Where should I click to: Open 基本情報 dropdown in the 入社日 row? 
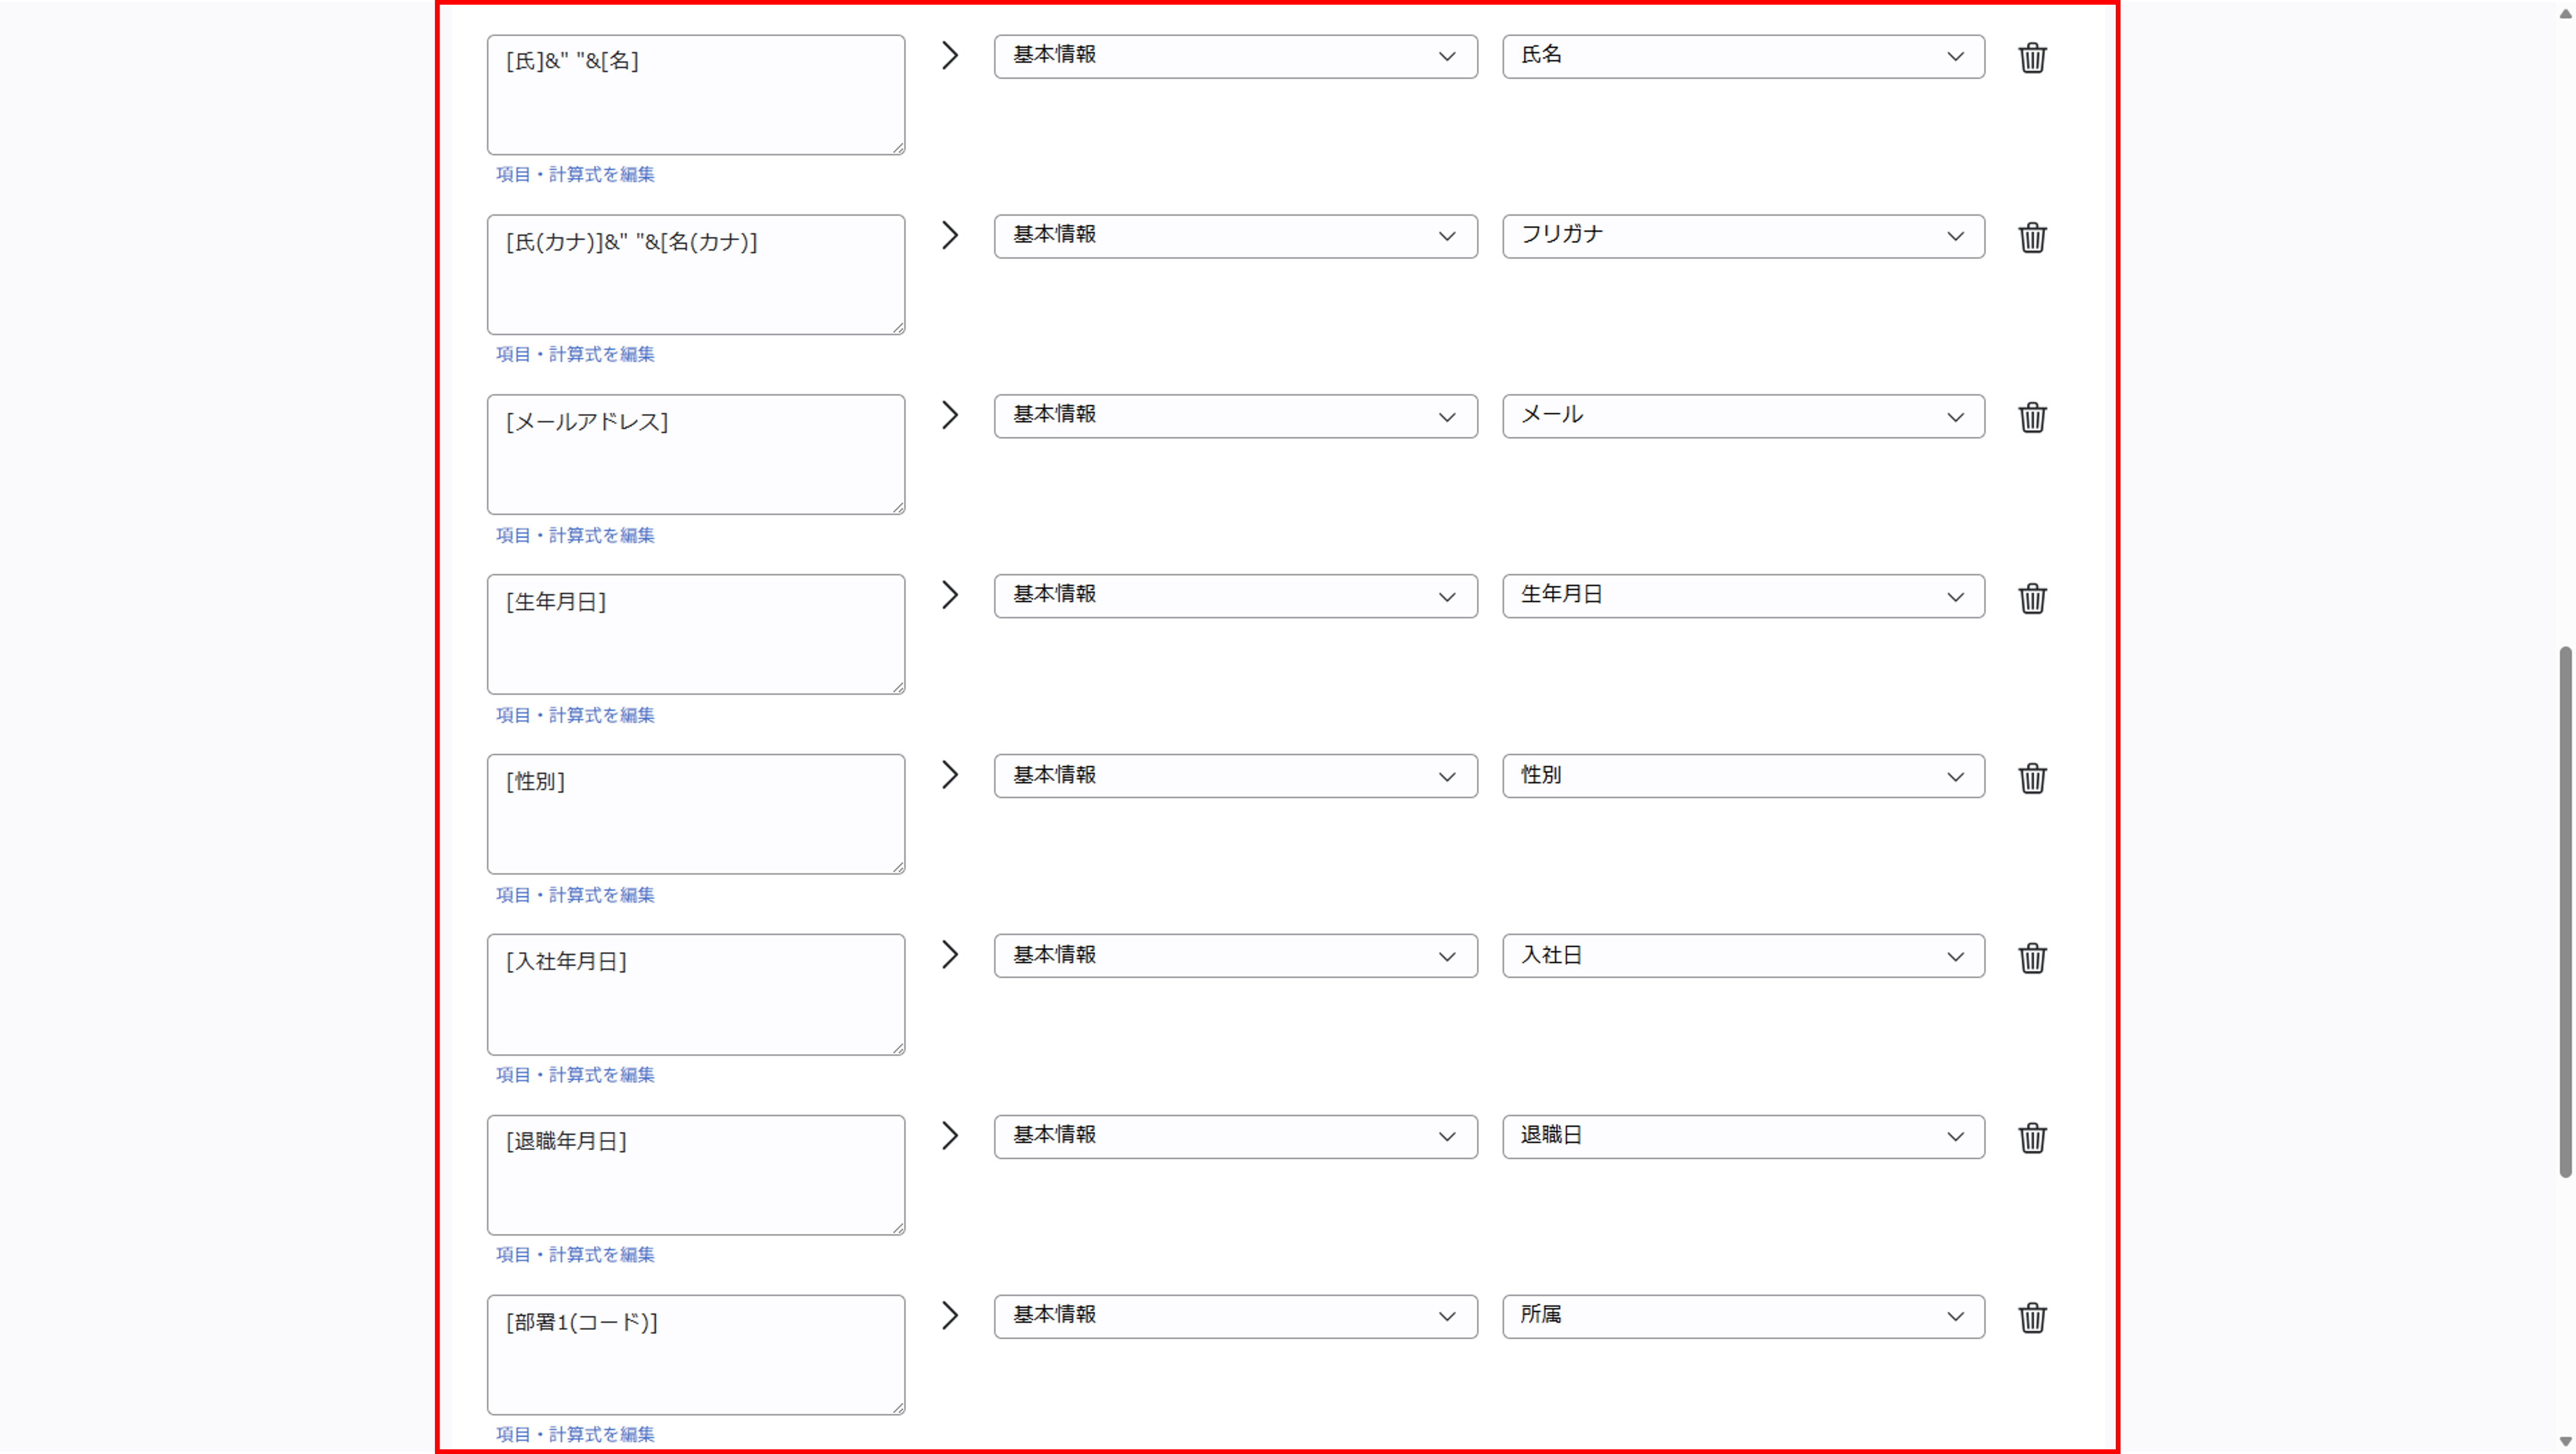click(x=1235, y=956)
